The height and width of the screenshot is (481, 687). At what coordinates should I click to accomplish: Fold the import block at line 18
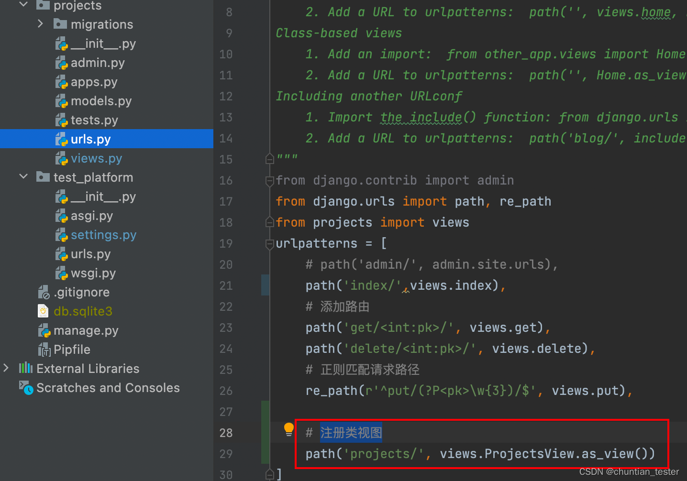pyautogui.click(x=269, y=222)
